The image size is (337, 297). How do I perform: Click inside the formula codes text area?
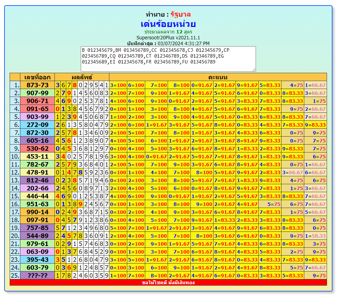click(168, 59)
